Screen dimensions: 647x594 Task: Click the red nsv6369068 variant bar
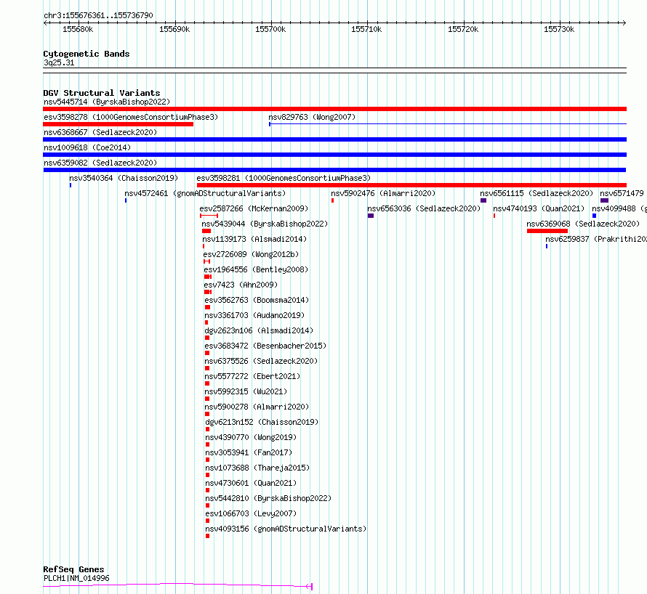tap(547, 231)
